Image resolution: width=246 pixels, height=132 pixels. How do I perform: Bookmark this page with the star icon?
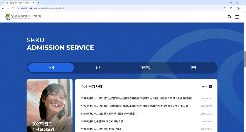tap(225, 8)
